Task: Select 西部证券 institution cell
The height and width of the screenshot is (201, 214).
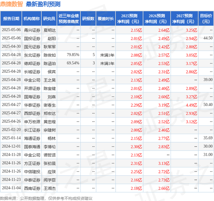Action: click(x=32, y=113)
